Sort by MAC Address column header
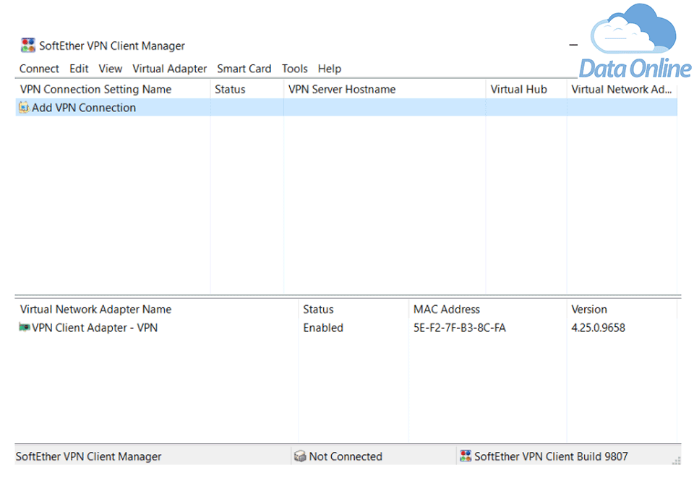Screen dimensions: 694x499 coord(488,310)
